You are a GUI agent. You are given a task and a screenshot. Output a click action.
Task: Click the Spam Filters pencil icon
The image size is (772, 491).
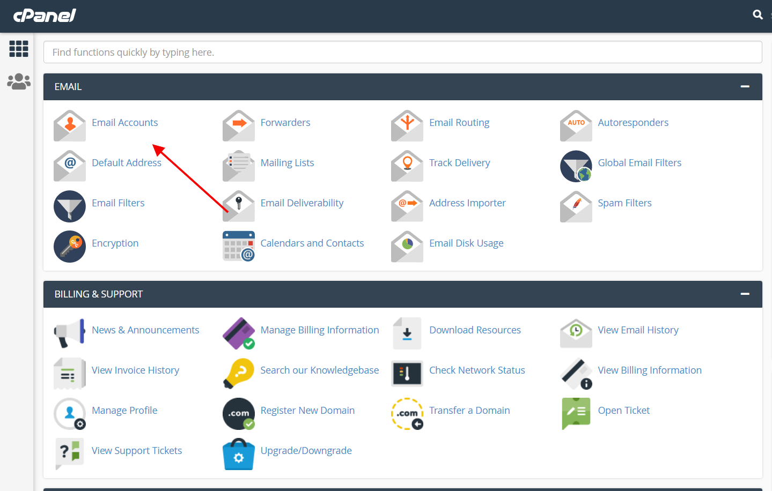coord(576,206)
